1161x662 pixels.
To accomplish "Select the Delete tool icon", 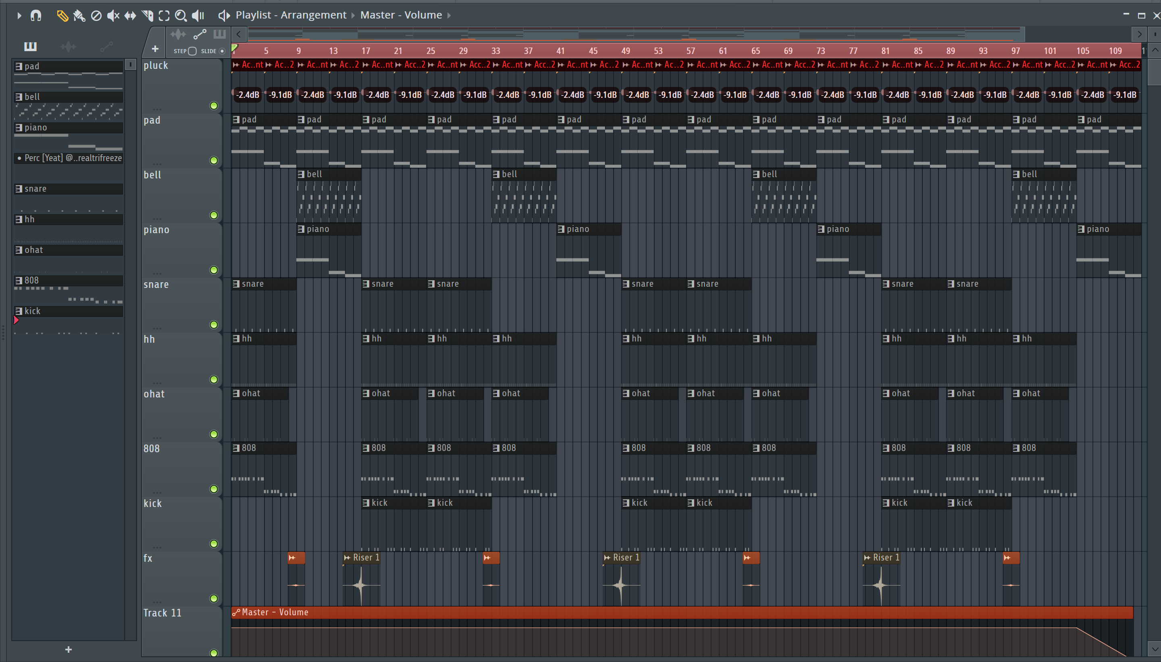I will pos(96,16).
